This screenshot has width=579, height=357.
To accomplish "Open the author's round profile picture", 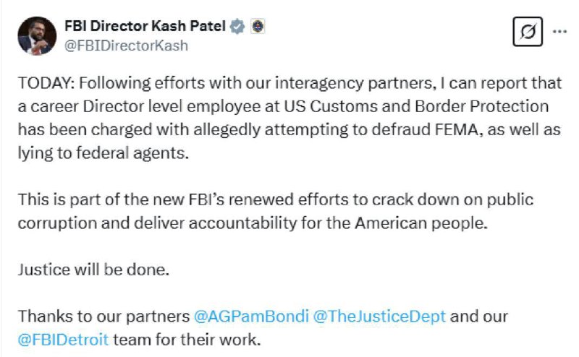I will pyautogui.click(x=37, y=36).
